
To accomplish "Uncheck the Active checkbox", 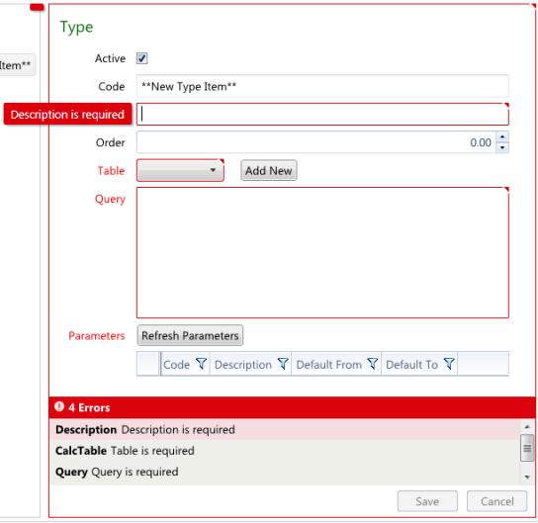I will [142, 58].
